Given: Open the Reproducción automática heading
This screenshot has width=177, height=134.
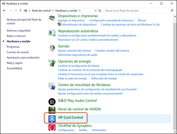Looking at the screenshot, I should [x=78, y=31].
